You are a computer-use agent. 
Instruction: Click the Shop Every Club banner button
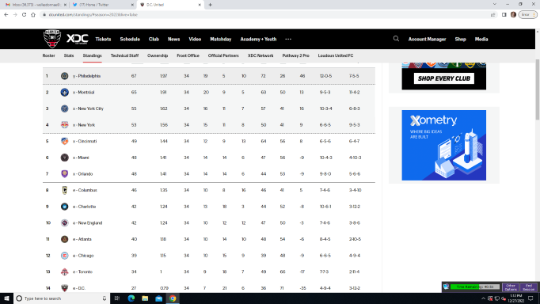coord(444,78)
